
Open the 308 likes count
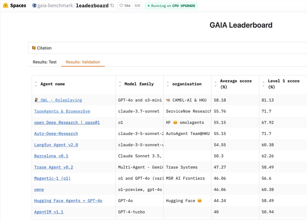pyautogui.click(x=137, y=6)
